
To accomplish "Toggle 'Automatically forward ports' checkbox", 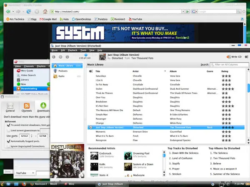I will pyautogui.click(x=8, y=141).
